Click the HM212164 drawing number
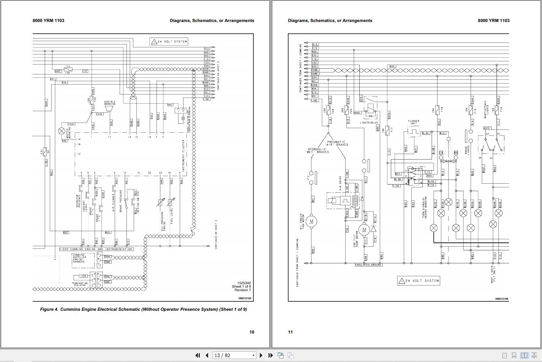This screenshot has width=542, height=362. pos(245,299)
